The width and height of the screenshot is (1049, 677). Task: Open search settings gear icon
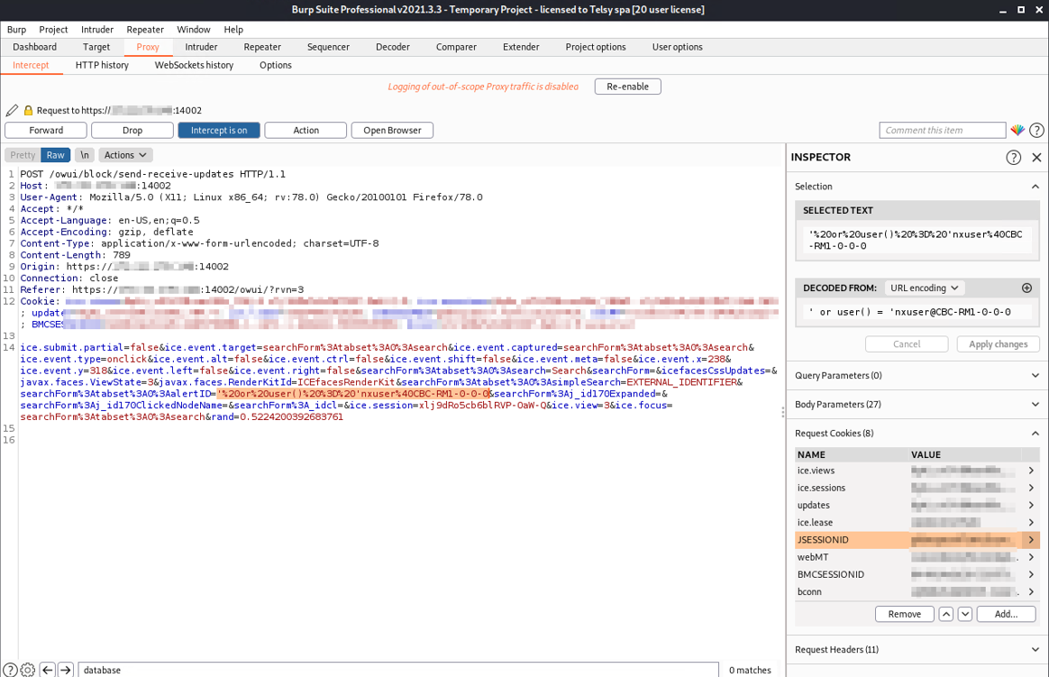tap(27, 670)
